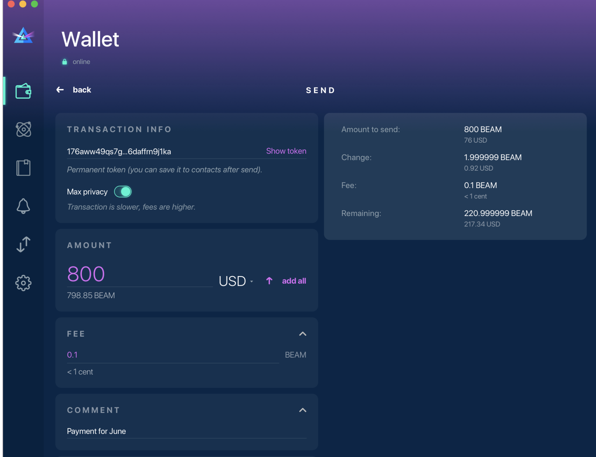Open the Wallet section in sidebar
Screen dimensions: 596x457
(23, 90)
